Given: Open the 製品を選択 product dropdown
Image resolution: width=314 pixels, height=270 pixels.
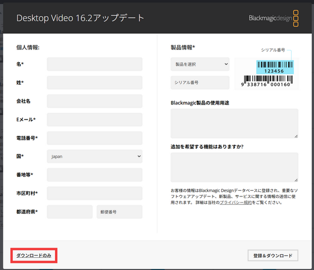Looking at the screenshot, I should click(x=200, y=64).
